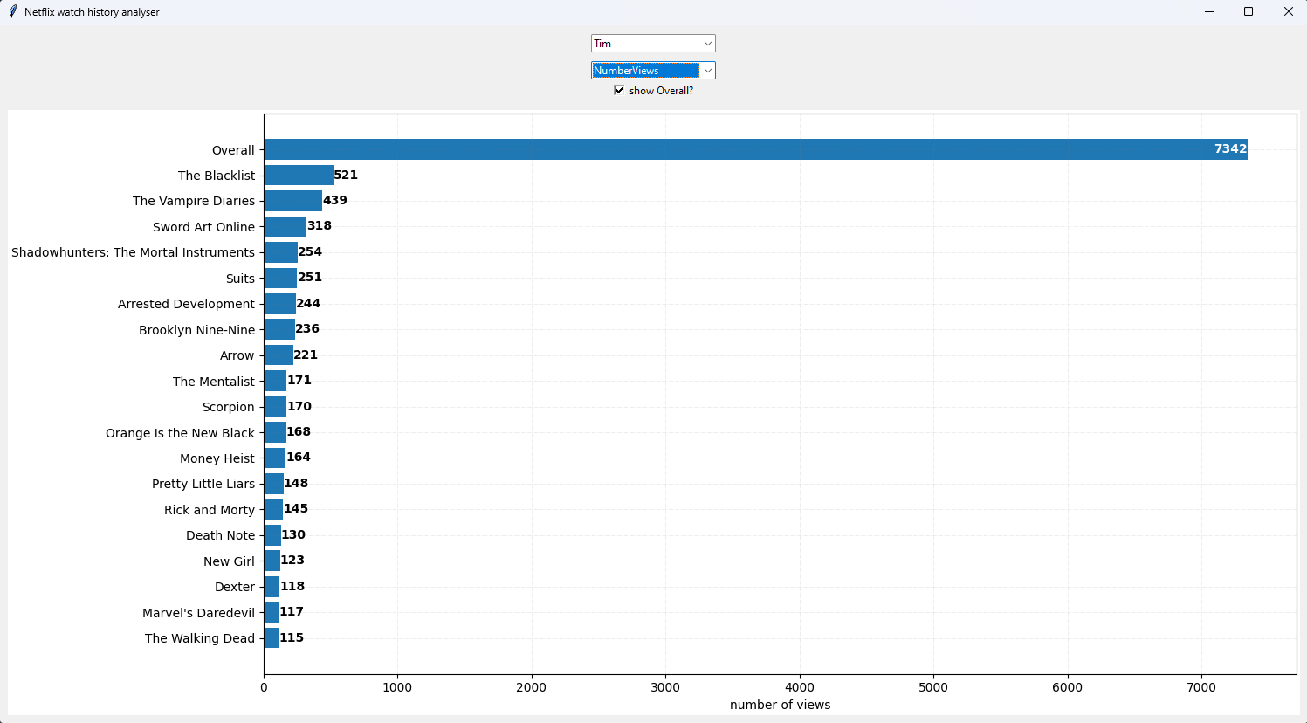Maximize the Netflix watch history analyser window
Viewport: 1307px width, 723px height.
tap(1249, 12)
